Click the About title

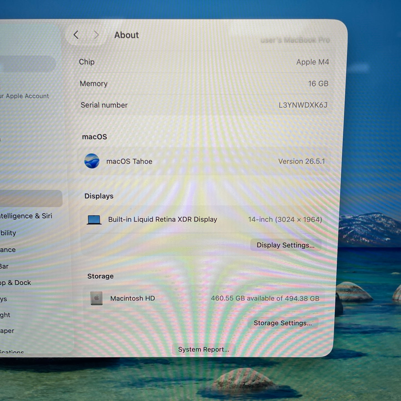(x=127, y=35)
